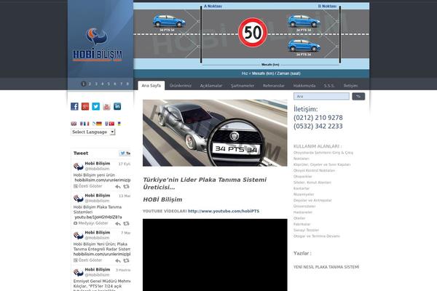
Task: Open the Google Plus social icon
Action: click(x=85, y=106)
